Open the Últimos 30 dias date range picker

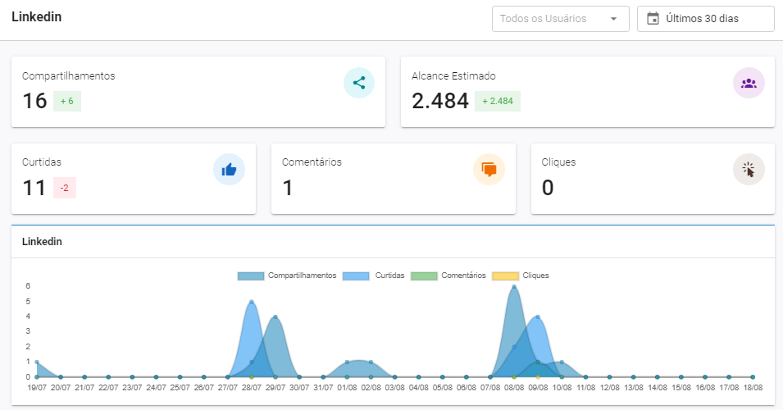click(705, 19)
